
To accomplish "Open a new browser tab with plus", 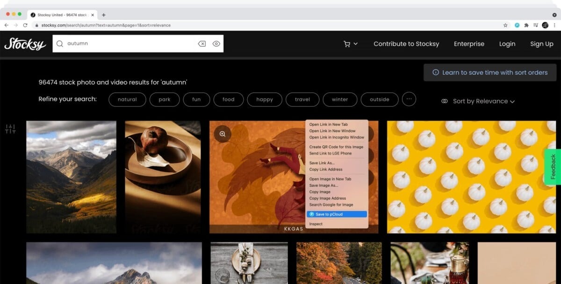I will click(x=104, y=15).
